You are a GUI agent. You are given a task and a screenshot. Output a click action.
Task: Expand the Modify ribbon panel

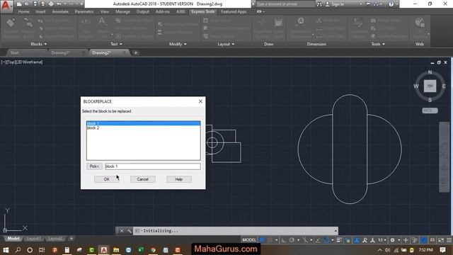tap(178, 44)
